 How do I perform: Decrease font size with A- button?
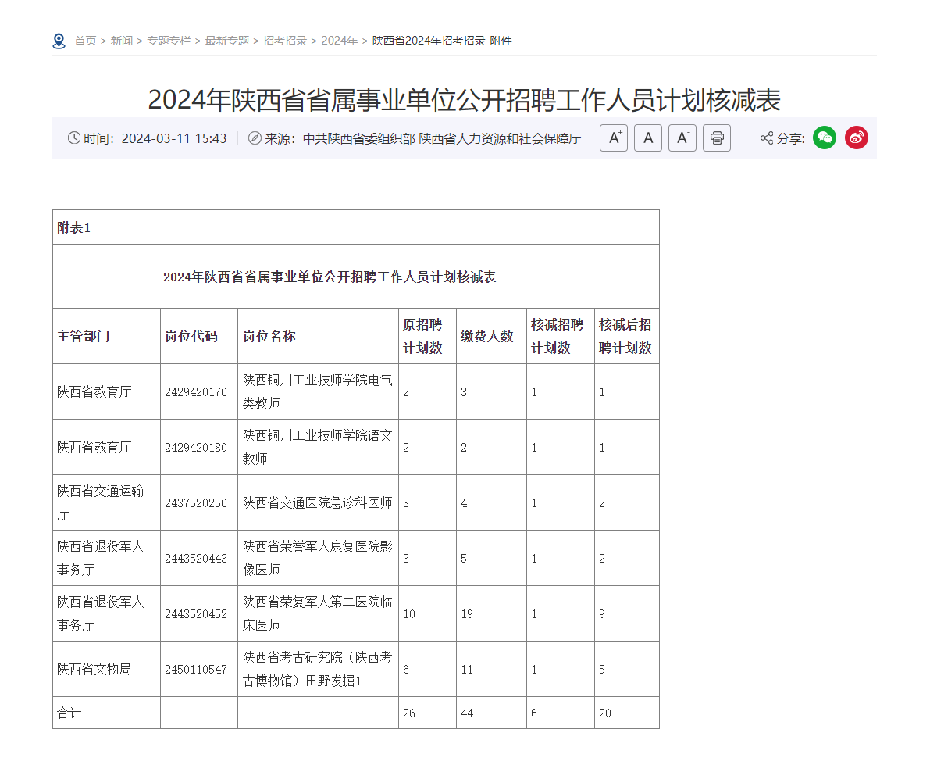tap(682, 138)
